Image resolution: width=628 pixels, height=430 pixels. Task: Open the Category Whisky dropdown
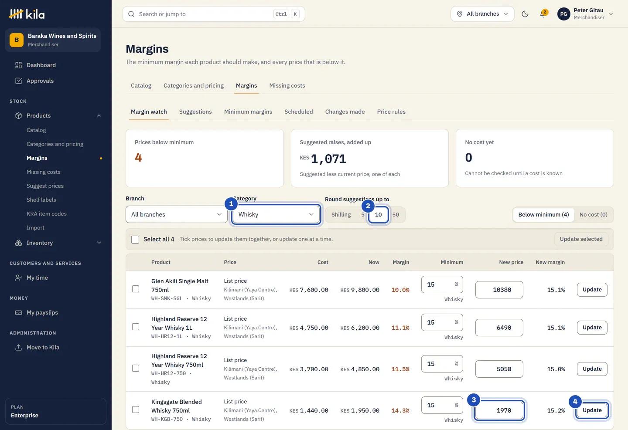point(276,214)
